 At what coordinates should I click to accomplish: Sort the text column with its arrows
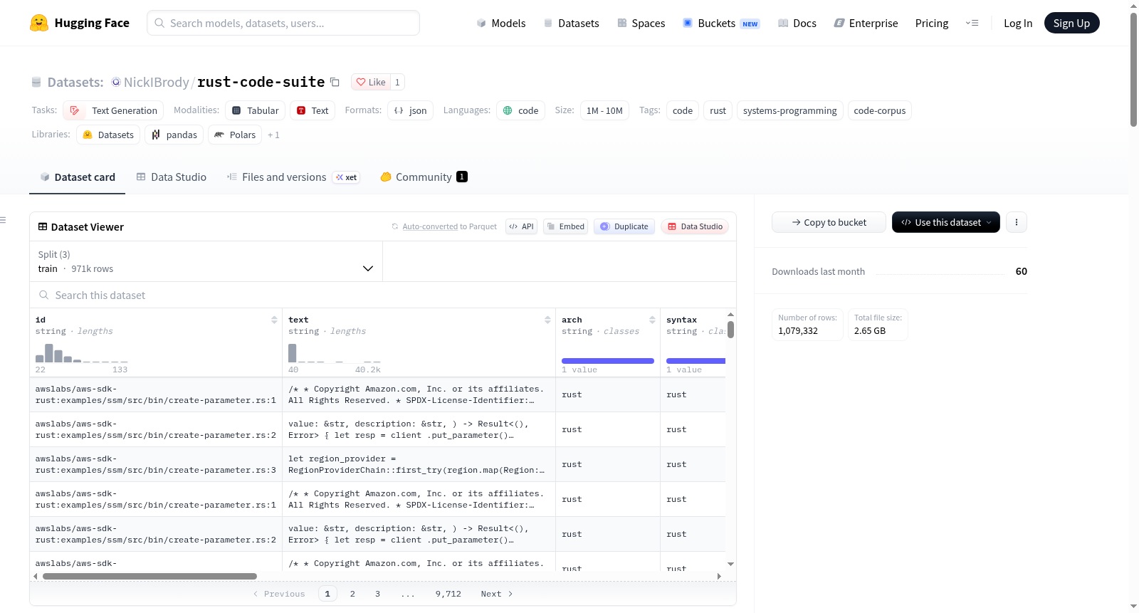click(x=547, y=320)
